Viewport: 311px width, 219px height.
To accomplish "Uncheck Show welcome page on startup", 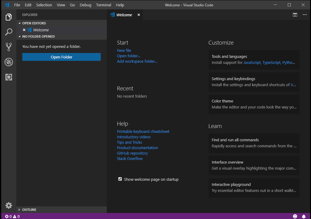I will pyautogui.click(x=120, y=179).
